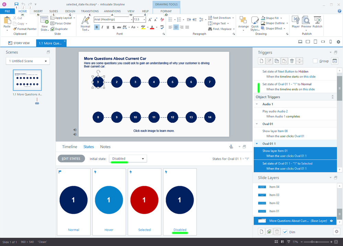Open slide layer properties gear icon
This screenshot has height=246, width=343.
coord(336,232)
